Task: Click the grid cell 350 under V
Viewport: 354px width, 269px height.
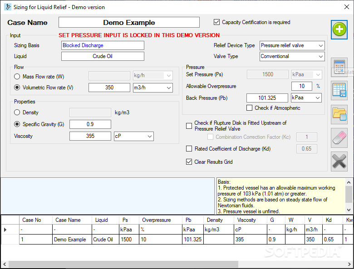Action: [313, 239]
